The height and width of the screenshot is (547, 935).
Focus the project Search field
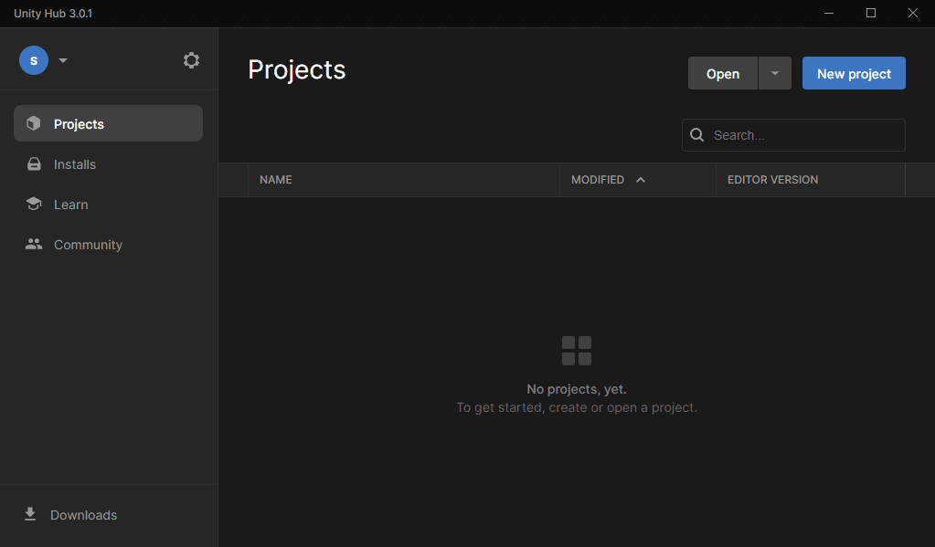pos(793,135)
